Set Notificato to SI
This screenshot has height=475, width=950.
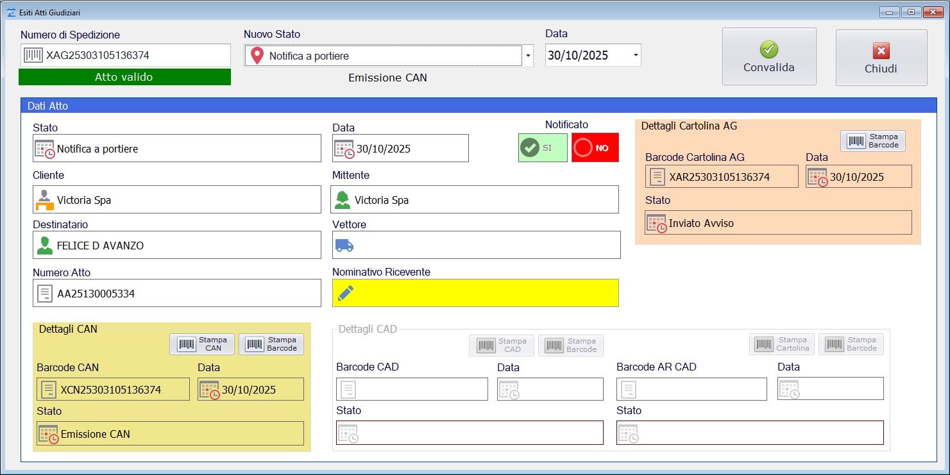(543, 147)
